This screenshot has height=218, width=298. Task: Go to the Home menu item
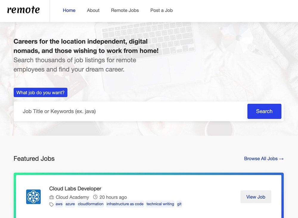[x=69, y=10]
